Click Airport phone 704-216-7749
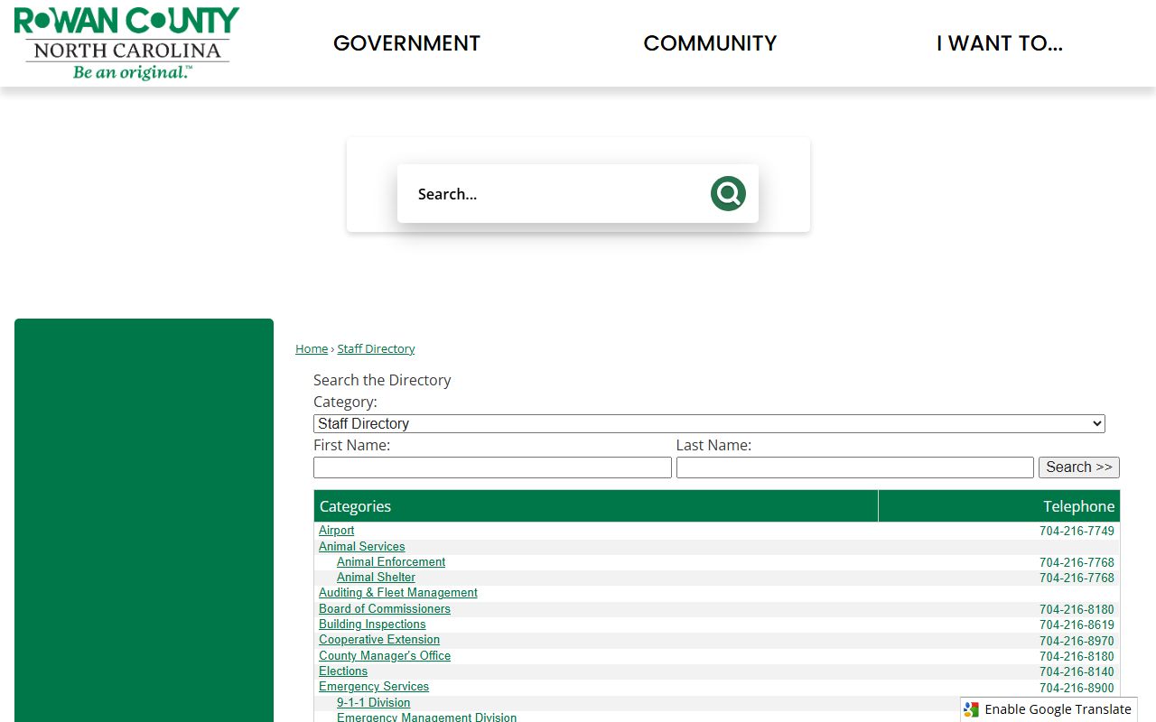The width and height of the screenshot is (1156, 722). pyautogui.click(x=1077, y=532)
